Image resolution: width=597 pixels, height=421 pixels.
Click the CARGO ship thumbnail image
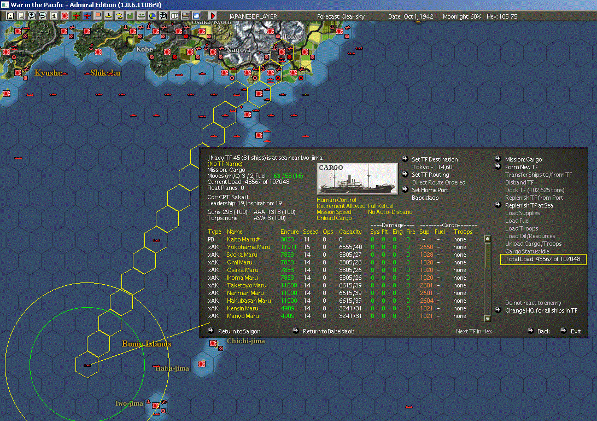click(x=357, y=179)
